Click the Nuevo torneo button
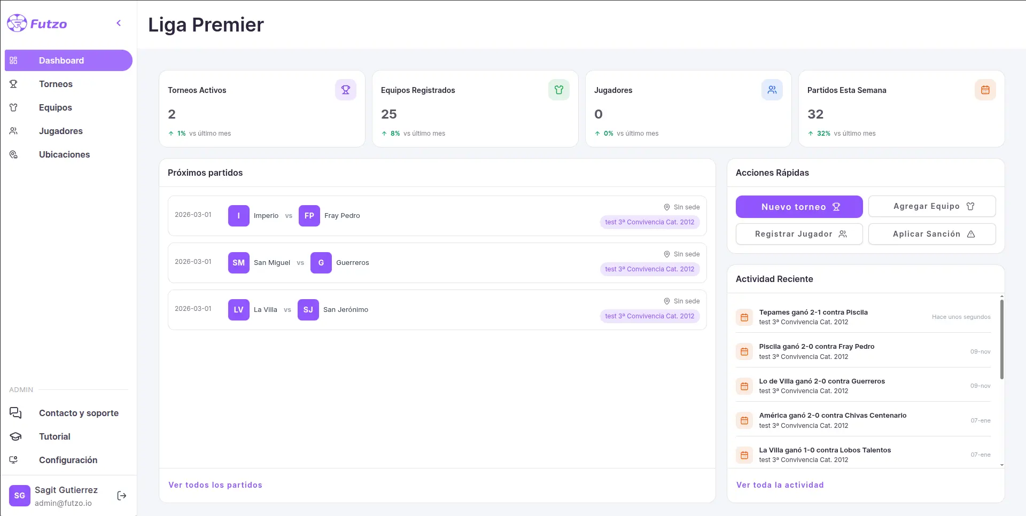The image size is (1026, 516). point(798,207)
